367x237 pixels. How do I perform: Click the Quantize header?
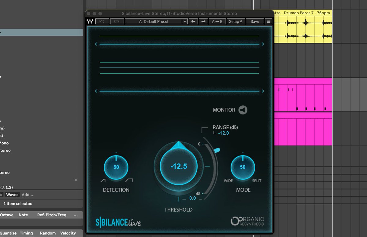coord(8,233)
